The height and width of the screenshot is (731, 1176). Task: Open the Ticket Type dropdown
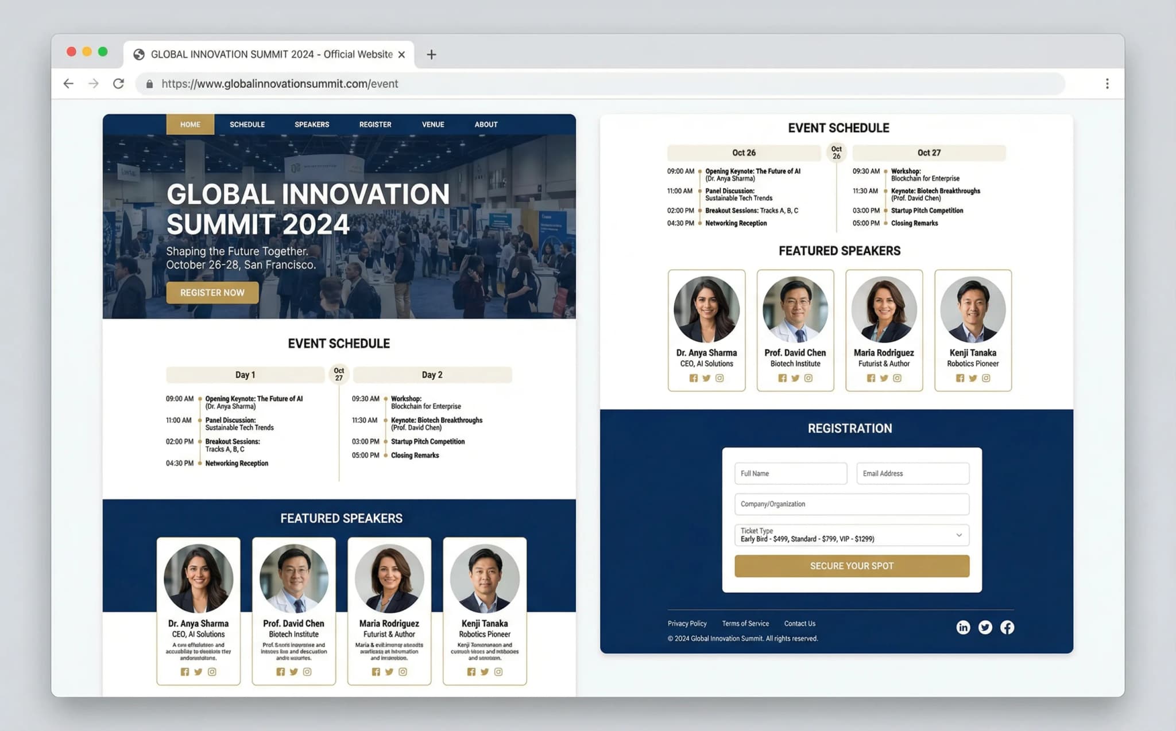851,535
